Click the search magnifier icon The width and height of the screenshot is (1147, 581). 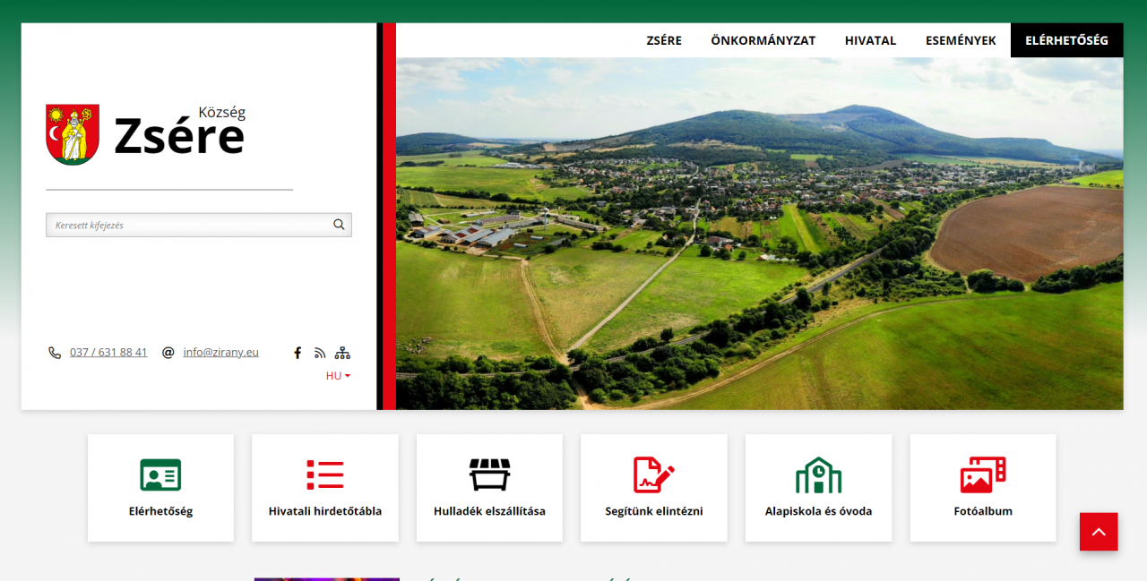coord(339,225)
